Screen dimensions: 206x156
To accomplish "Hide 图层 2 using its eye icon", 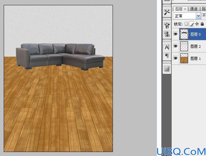I will [175, 46].
